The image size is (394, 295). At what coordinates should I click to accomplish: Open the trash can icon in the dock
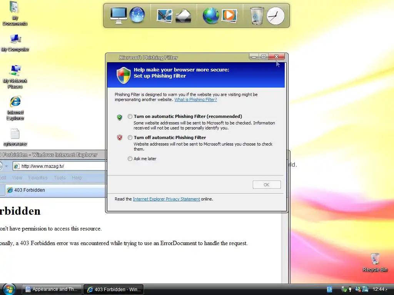pos(257,15)
